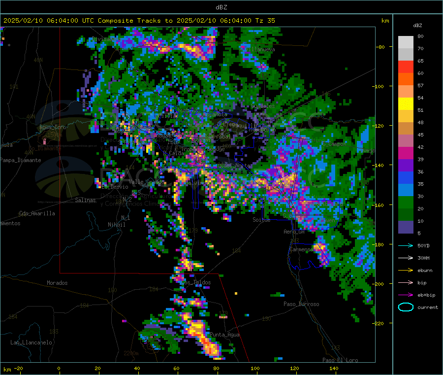Click the 80 dBZ legend color swatch
The height and width of the screenshot is (375, 443).
406,42
